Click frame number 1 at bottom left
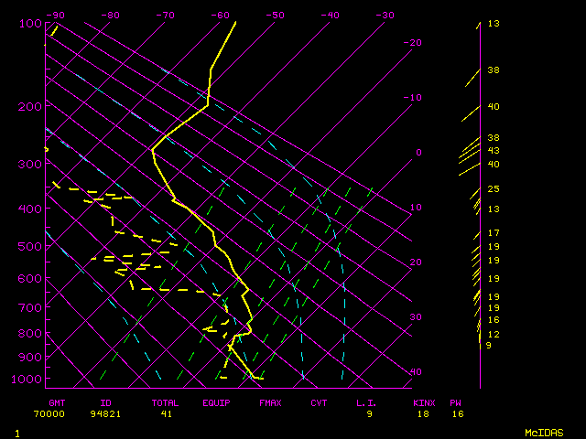Viewport: 586px width, 439px height. coord(17,432)
